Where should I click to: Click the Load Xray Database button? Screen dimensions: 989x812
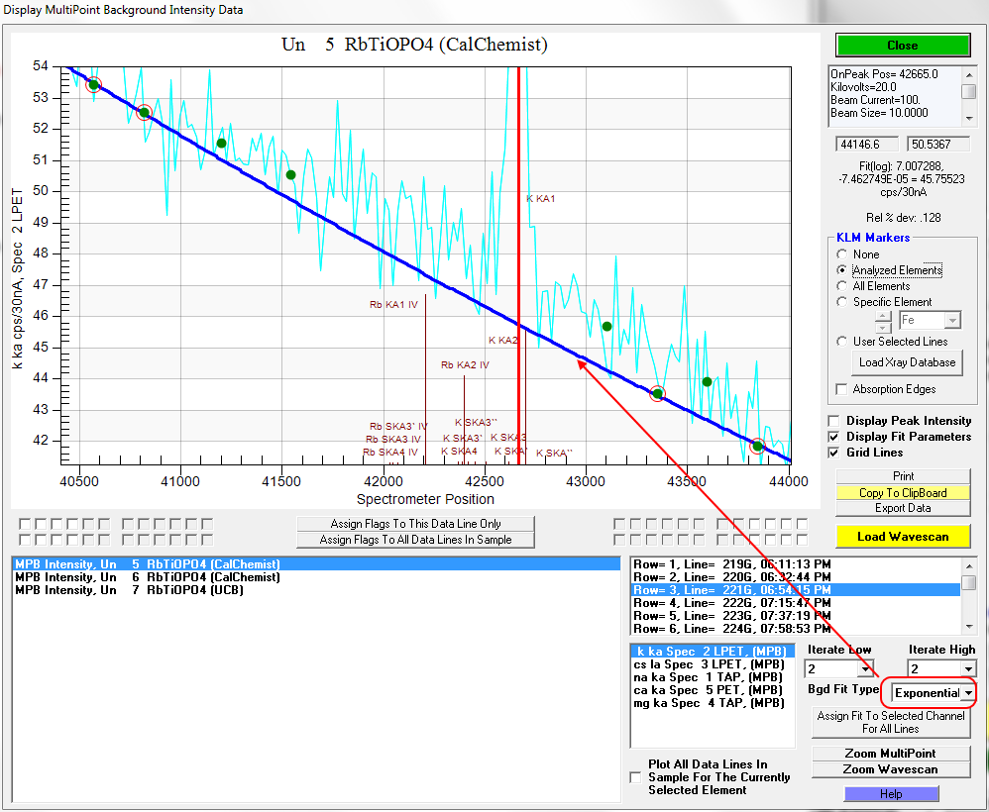pos(907,362)
